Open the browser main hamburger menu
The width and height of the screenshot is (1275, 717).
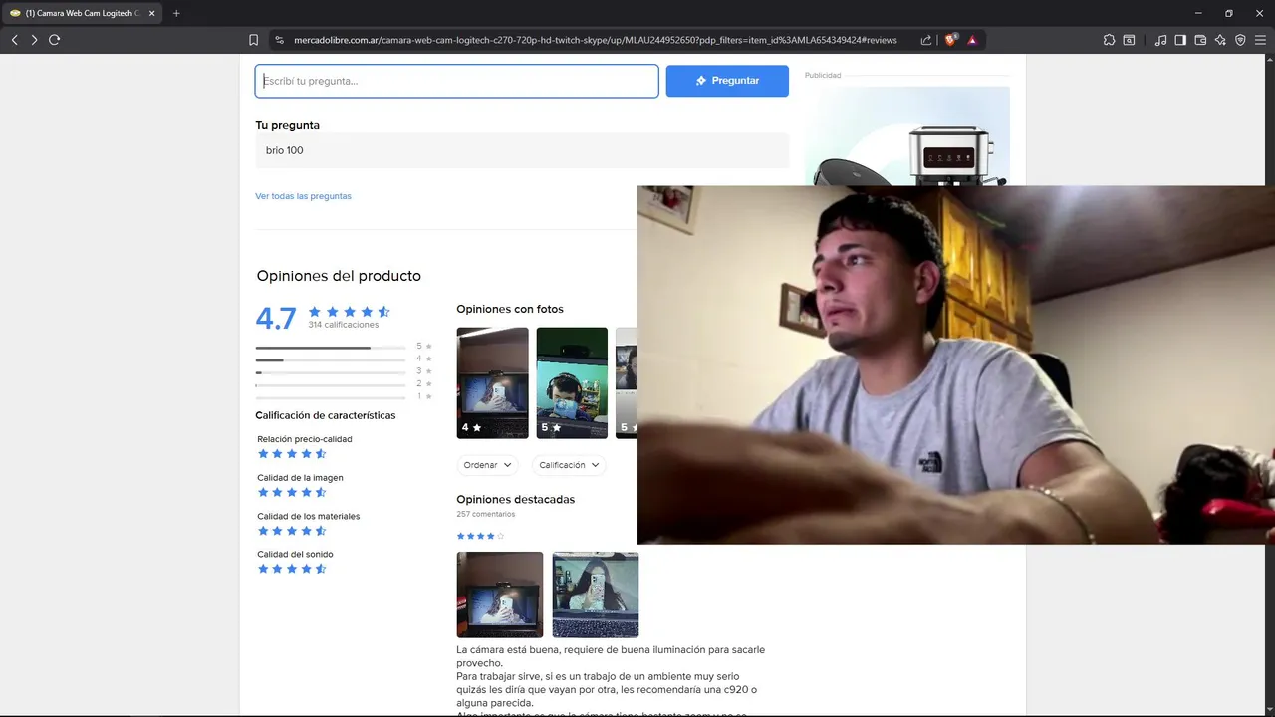1260,40
